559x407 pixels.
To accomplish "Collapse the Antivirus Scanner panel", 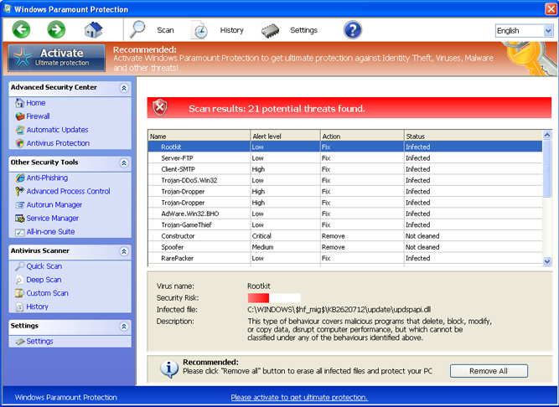I will point(124,251).
